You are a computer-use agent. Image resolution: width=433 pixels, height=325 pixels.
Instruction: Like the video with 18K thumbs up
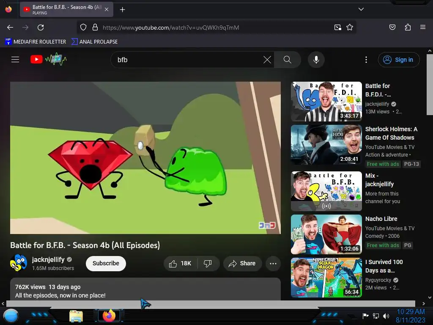pos(181,263)
